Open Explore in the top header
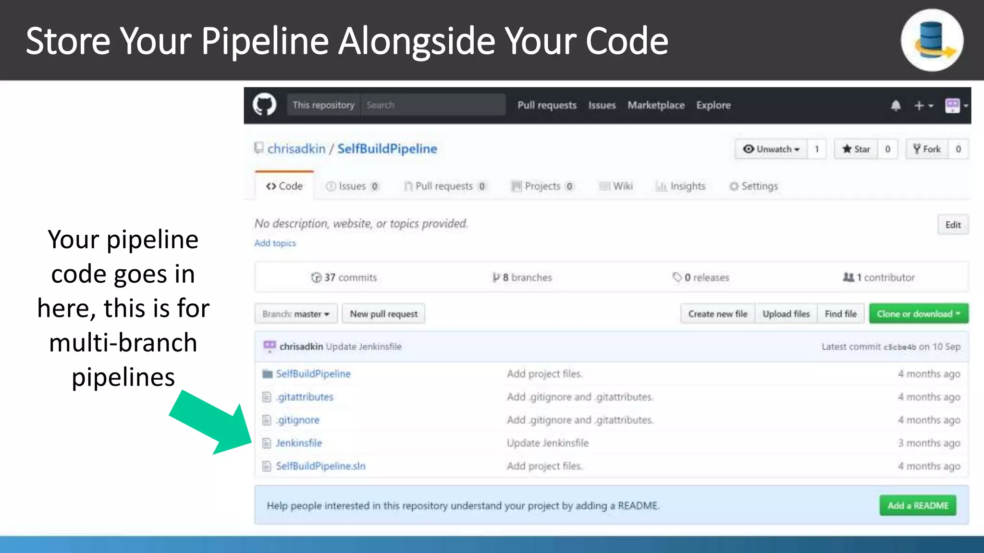 tap(713, 105)
